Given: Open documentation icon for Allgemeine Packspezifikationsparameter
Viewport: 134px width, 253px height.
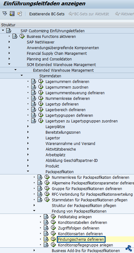Looking at the screenshot, I should [40, 183].
